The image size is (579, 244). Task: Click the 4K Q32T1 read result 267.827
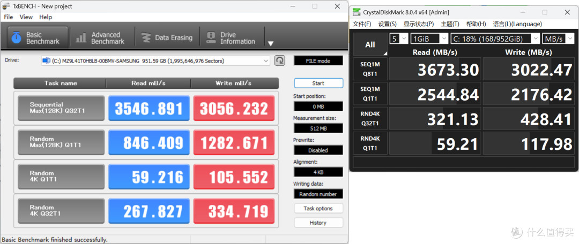coord(149,211)
